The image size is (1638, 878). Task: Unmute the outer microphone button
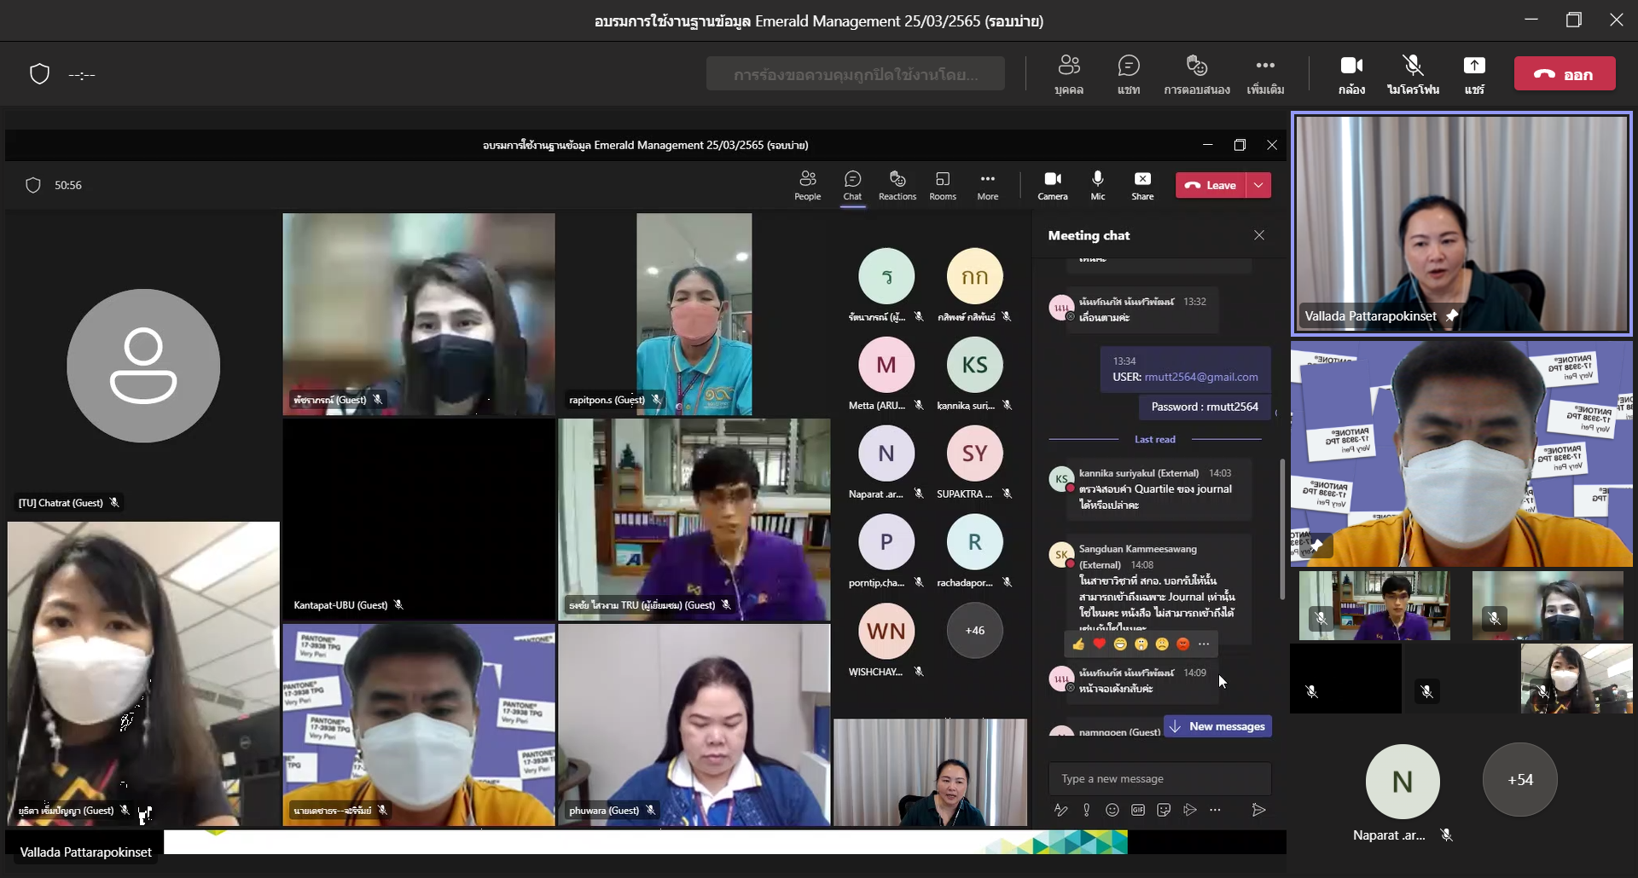[x=1412, y=73]
